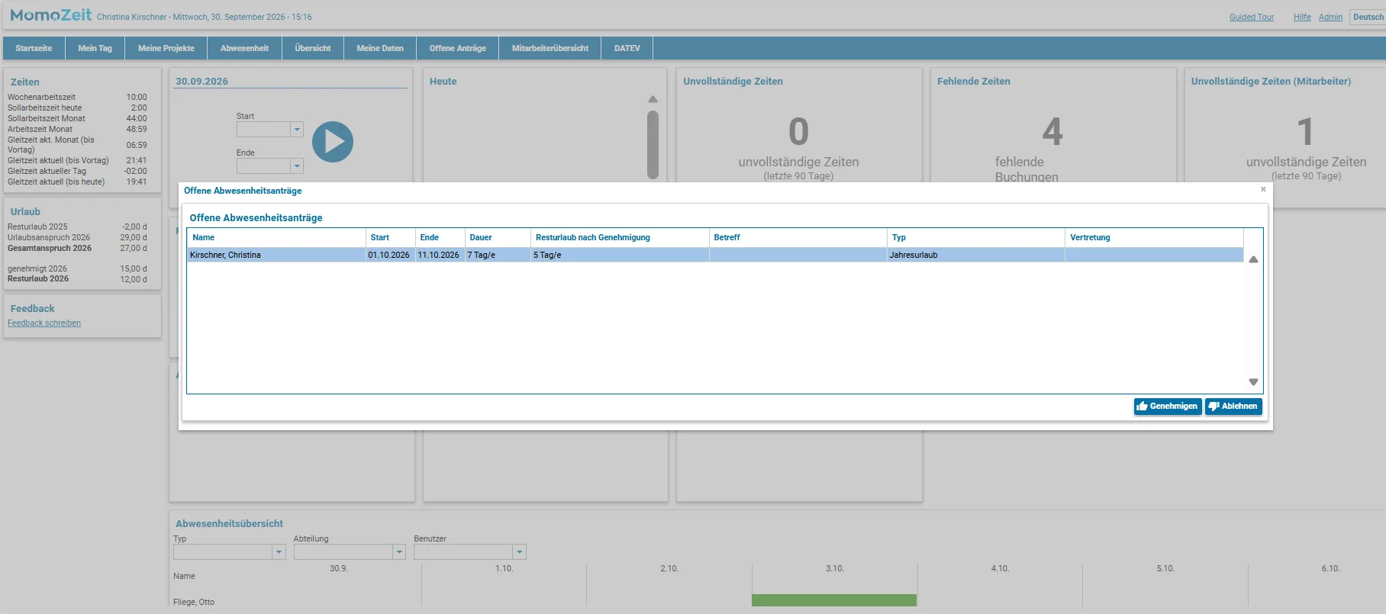The image size is (1386, 614).
Task: Sort table by Start column header
Action: click(x=390, y=237)
